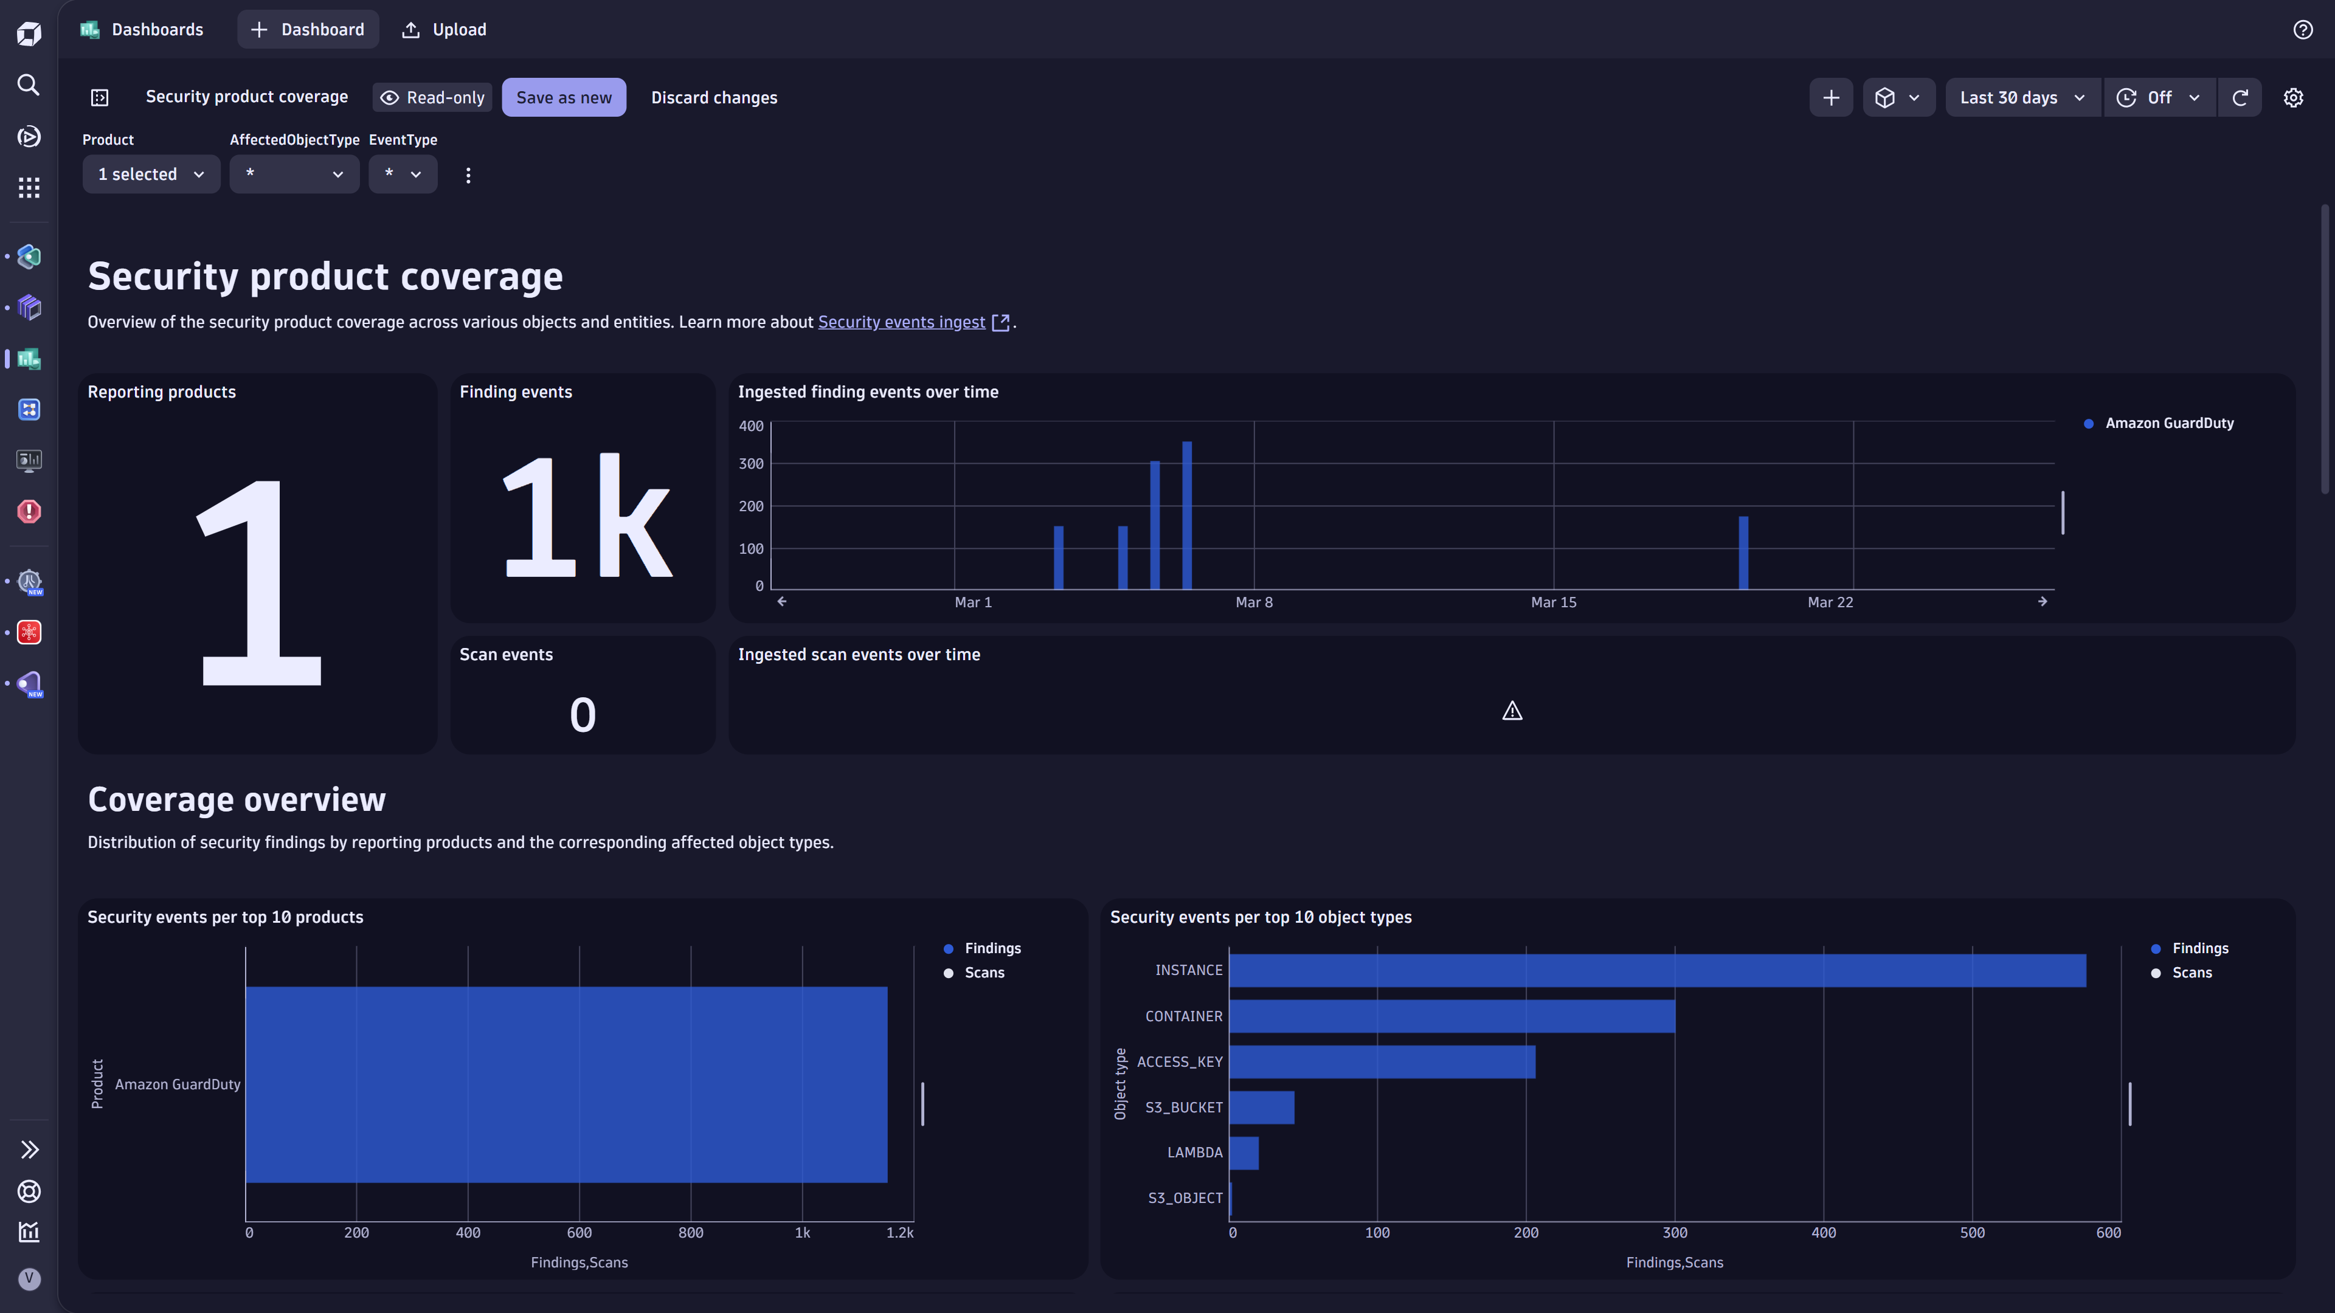Expand the sidebar with double chevron
The image size is (2335, 1313).
tap(29, 1150)
